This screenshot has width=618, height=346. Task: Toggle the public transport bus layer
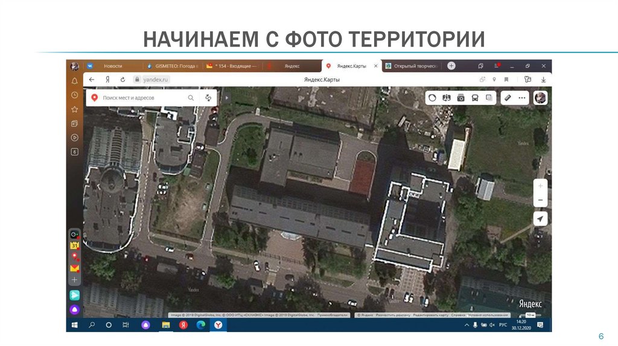tap(475, 97)
